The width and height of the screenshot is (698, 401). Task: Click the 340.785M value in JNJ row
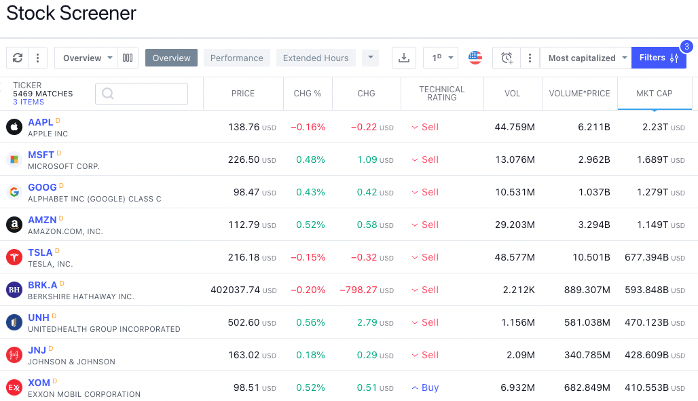point(587,355)
